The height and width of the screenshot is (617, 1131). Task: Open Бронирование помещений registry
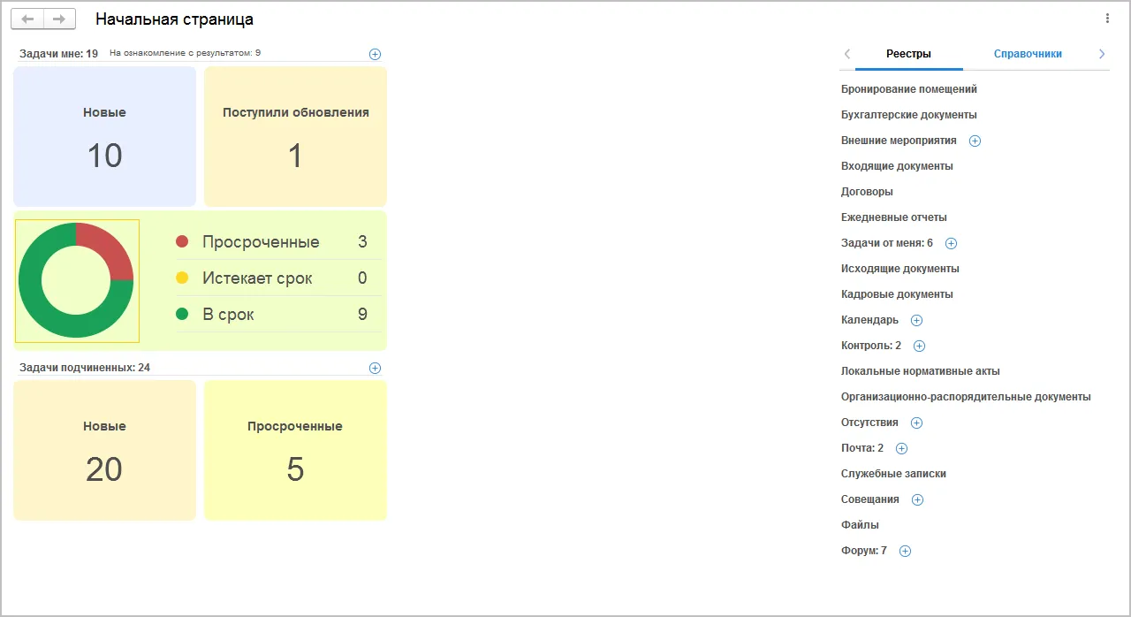point(909,89)
